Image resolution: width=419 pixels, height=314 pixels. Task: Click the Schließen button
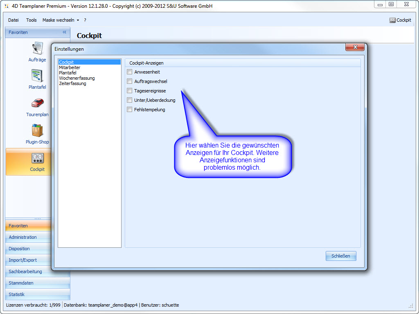click(x=341, y=256)
